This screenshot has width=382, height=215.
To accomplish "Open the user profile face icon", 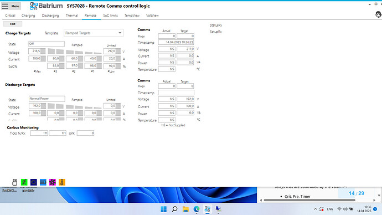I will click(378, 14).
